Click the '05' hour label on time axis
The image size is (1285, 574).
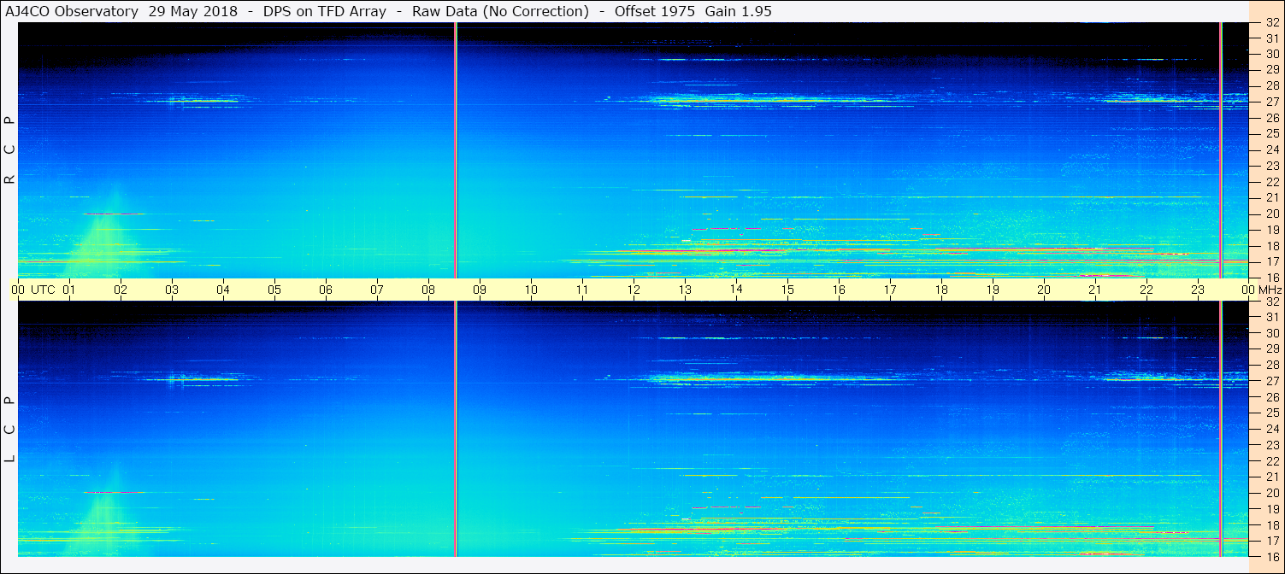coord(274,290)
